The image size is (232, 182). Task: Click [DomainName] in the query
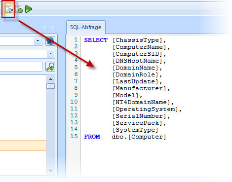[136, 68]
